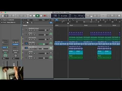Open the Smart Controls icon
Viewport: 122px width, 91px height.
18,16
